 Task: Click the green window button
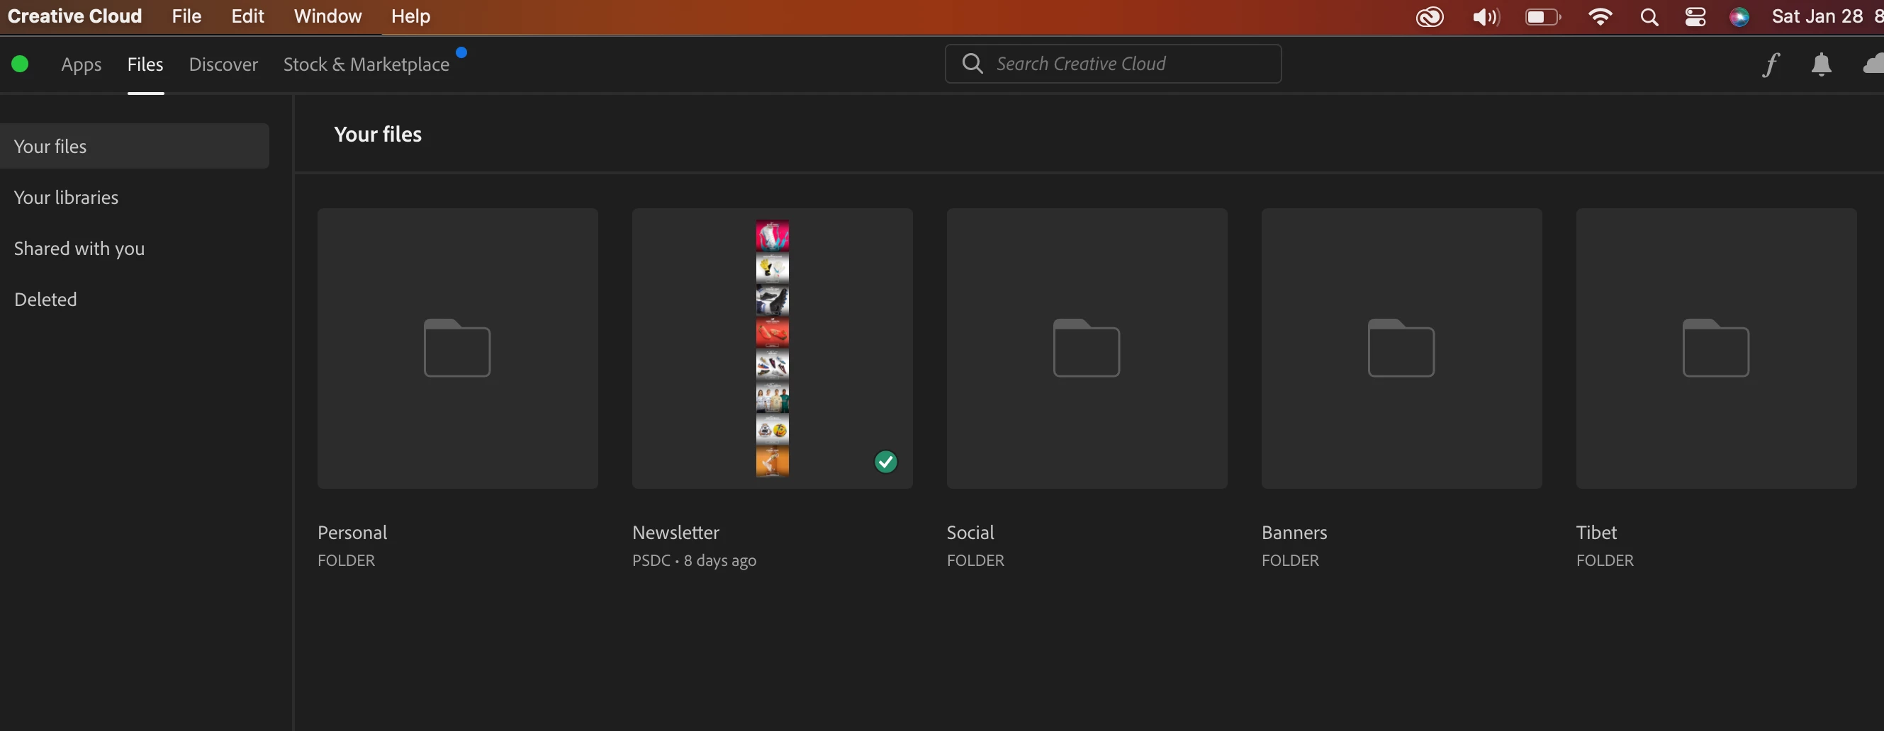click(20, 64)
